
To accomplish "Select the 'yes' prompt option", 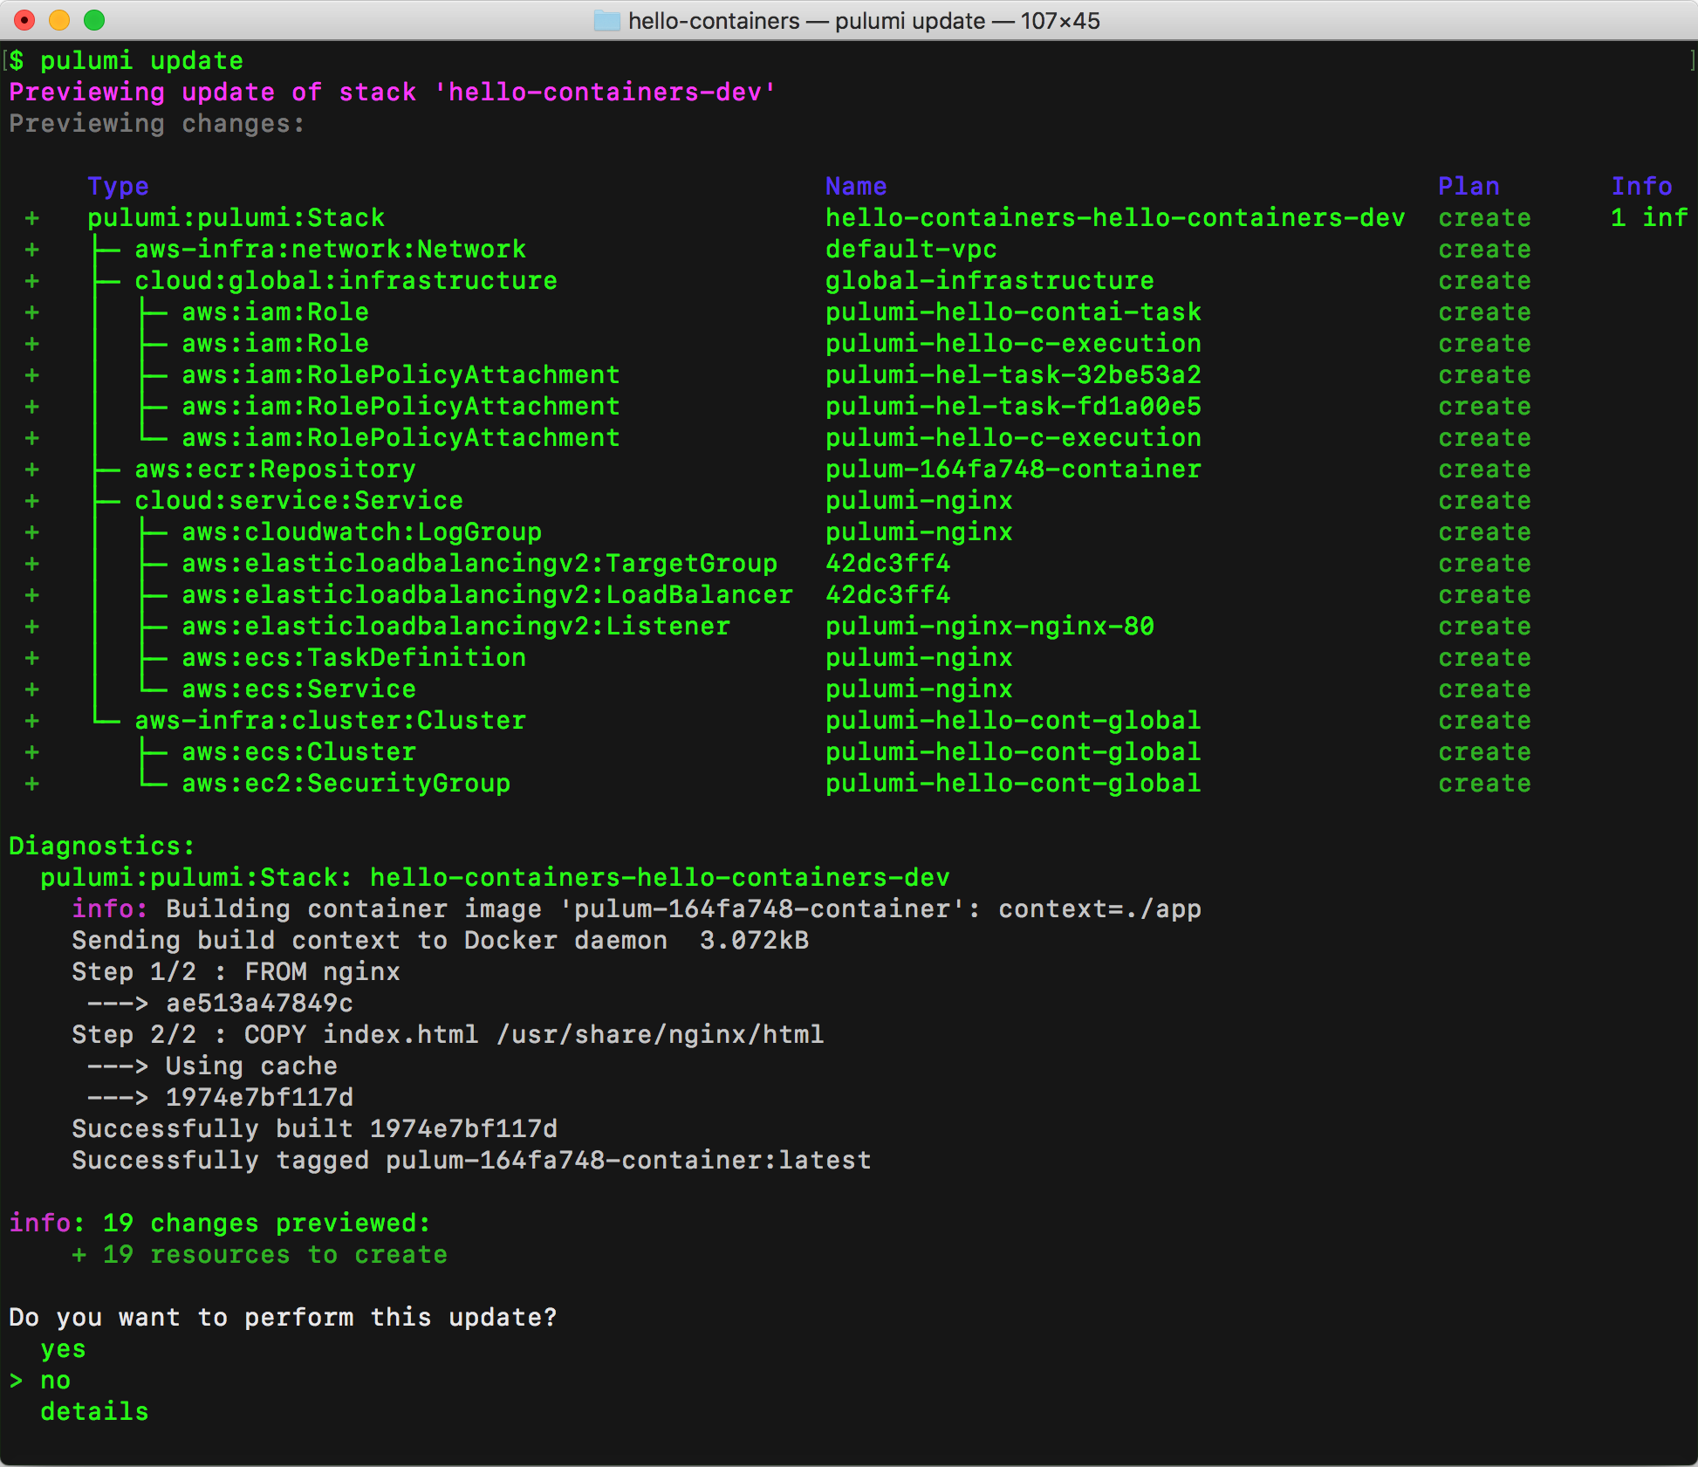I will pyautogui.click(x=63, y=1349).
